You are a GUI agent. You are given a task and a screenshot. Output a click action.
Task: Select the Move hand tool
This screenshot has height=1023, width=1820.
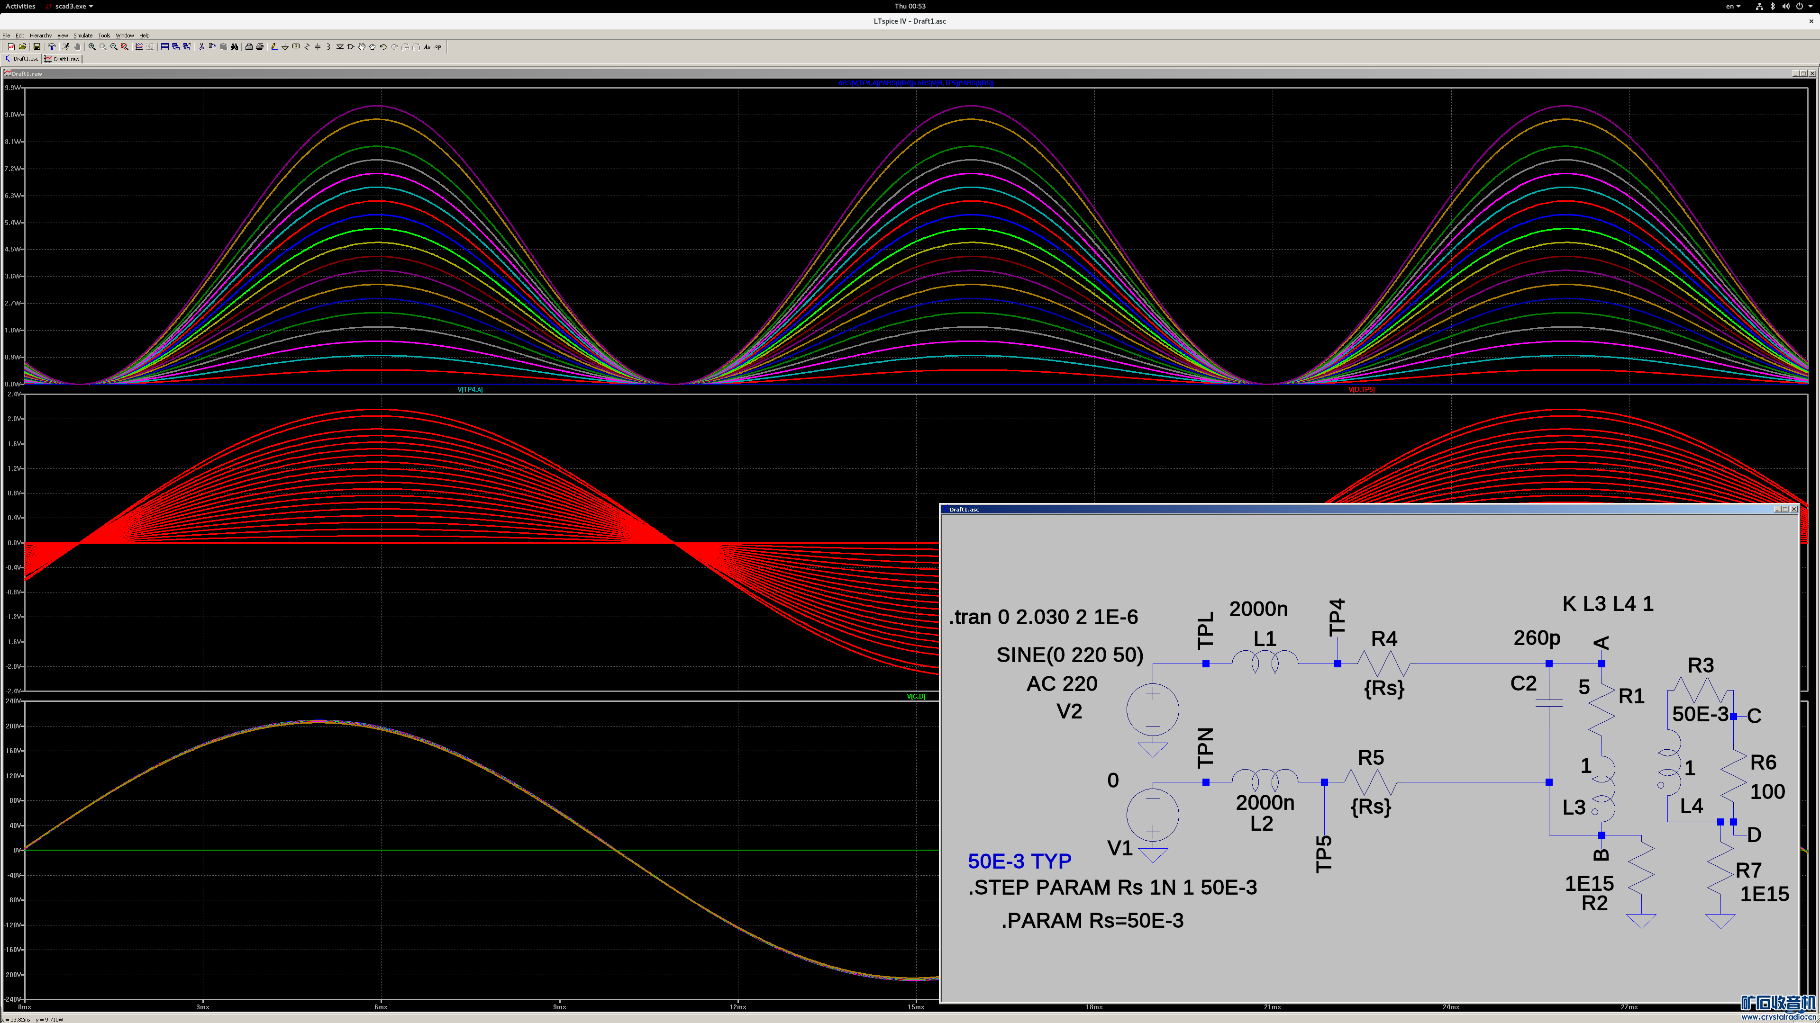pos(362,46)
